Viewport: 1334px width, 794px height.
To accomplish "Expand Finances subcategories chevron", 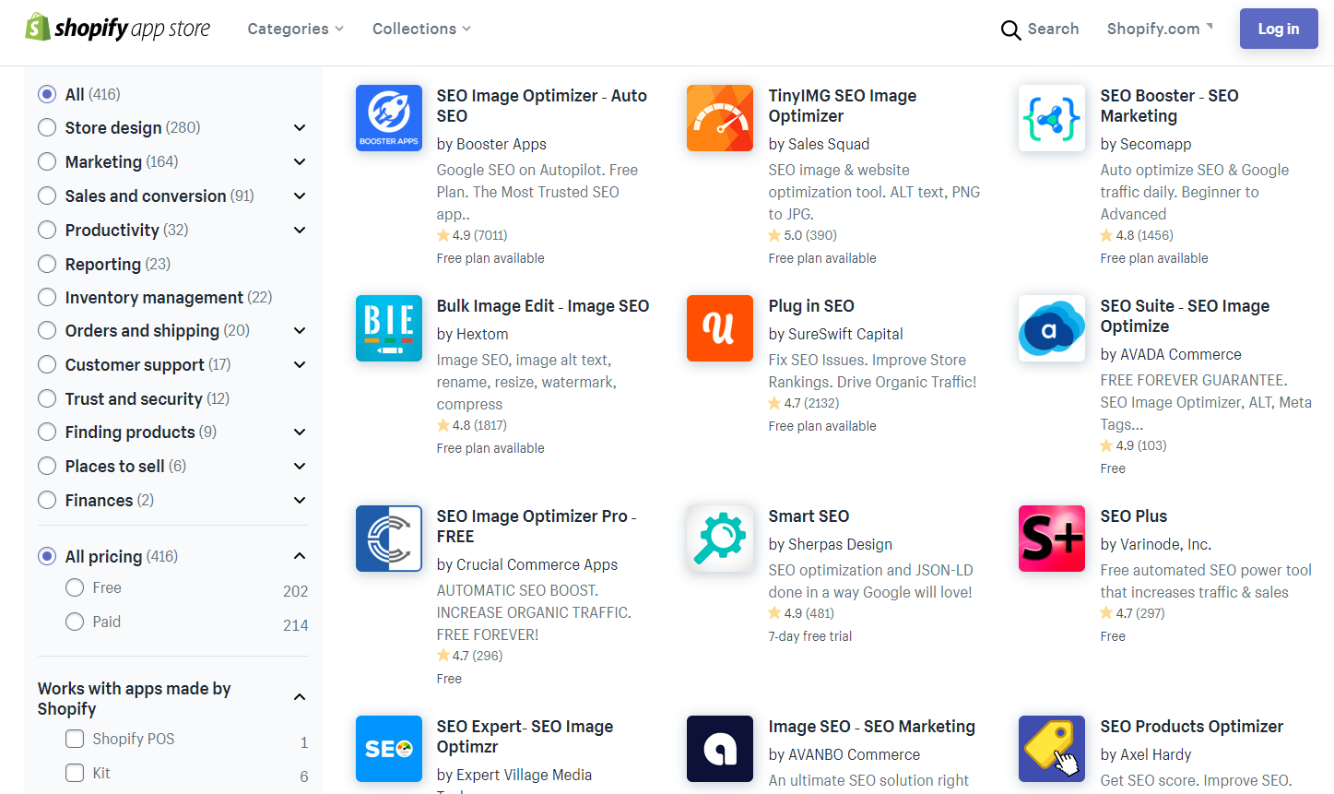I will pyautogui.click(x=300, y=500).
